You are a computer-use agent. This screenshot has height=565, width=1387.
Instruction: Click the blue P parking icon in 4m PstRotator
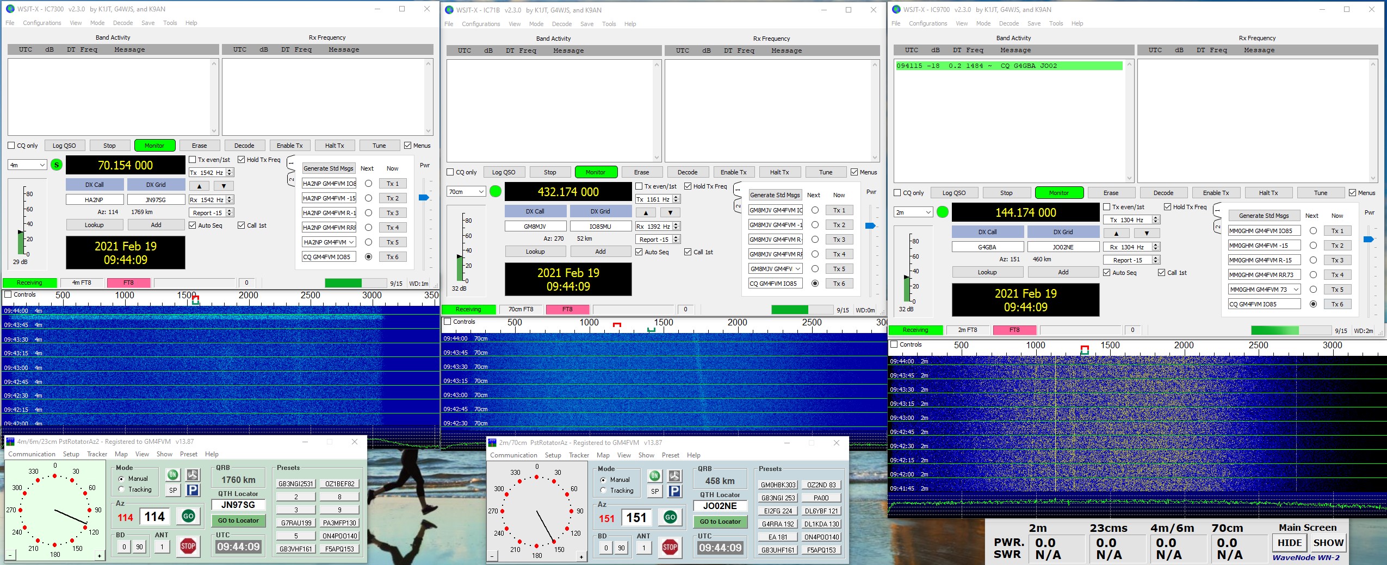[x=192, y=491]
